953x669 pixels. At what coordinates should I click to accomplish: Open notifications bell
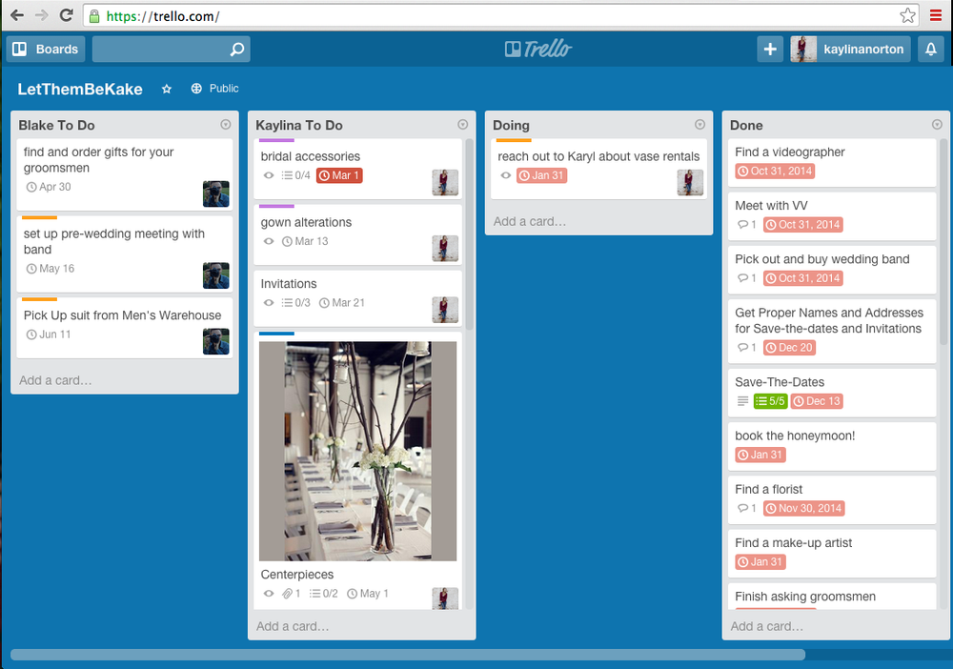(x=930, y=50)
